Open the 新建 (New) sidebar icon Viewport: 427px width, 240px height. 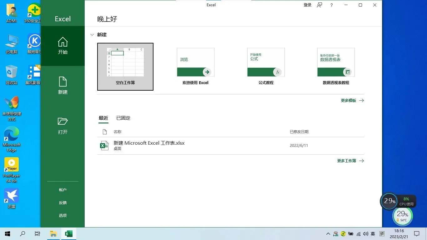(63, 86)
